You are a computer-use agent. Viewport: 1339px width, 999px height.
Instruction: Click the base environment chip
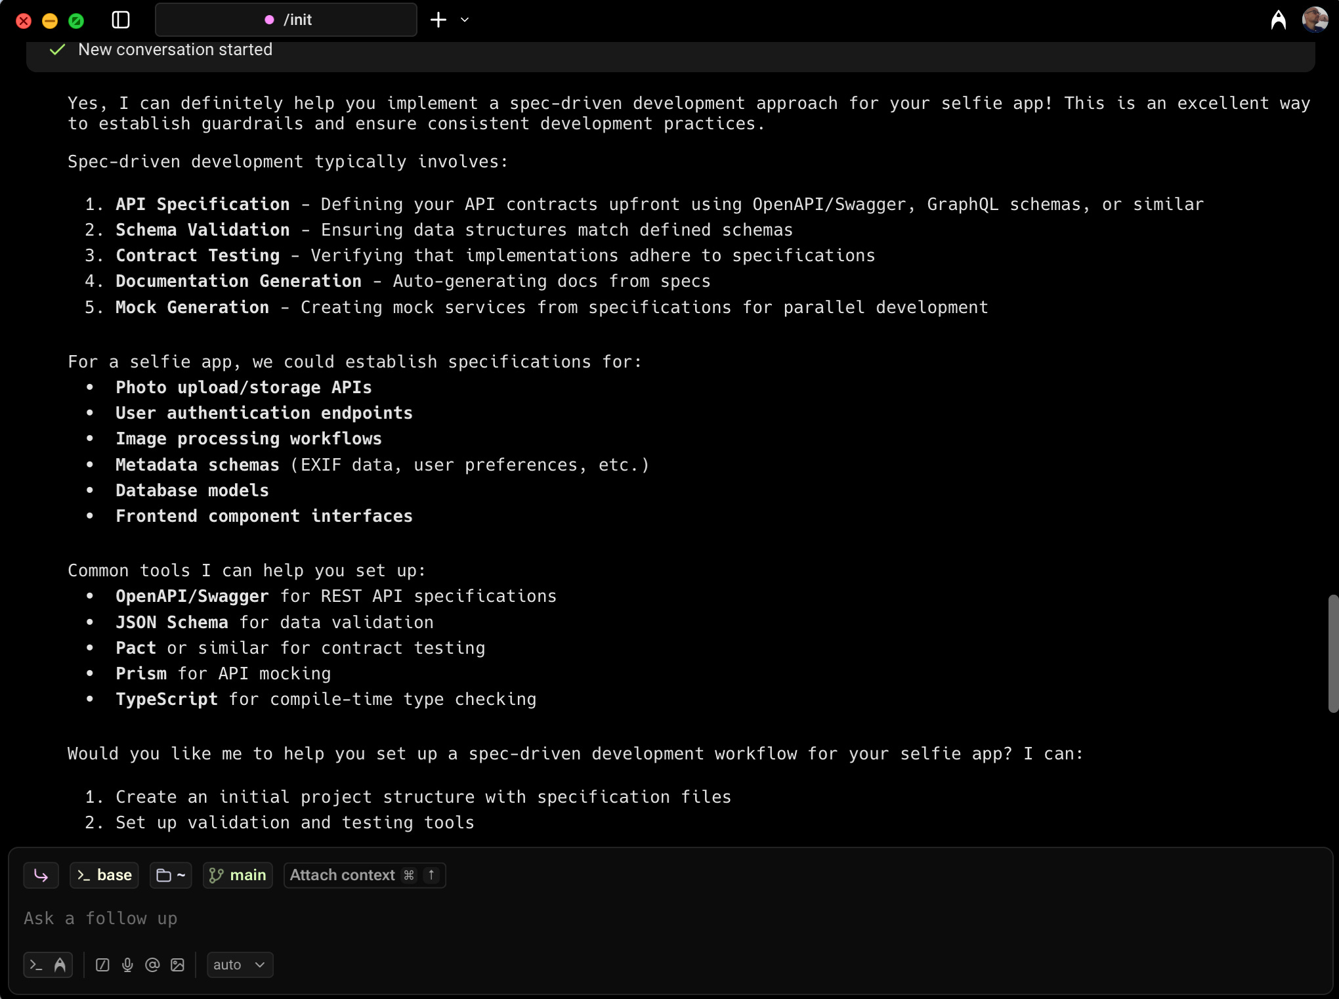[x=104, y=875]
